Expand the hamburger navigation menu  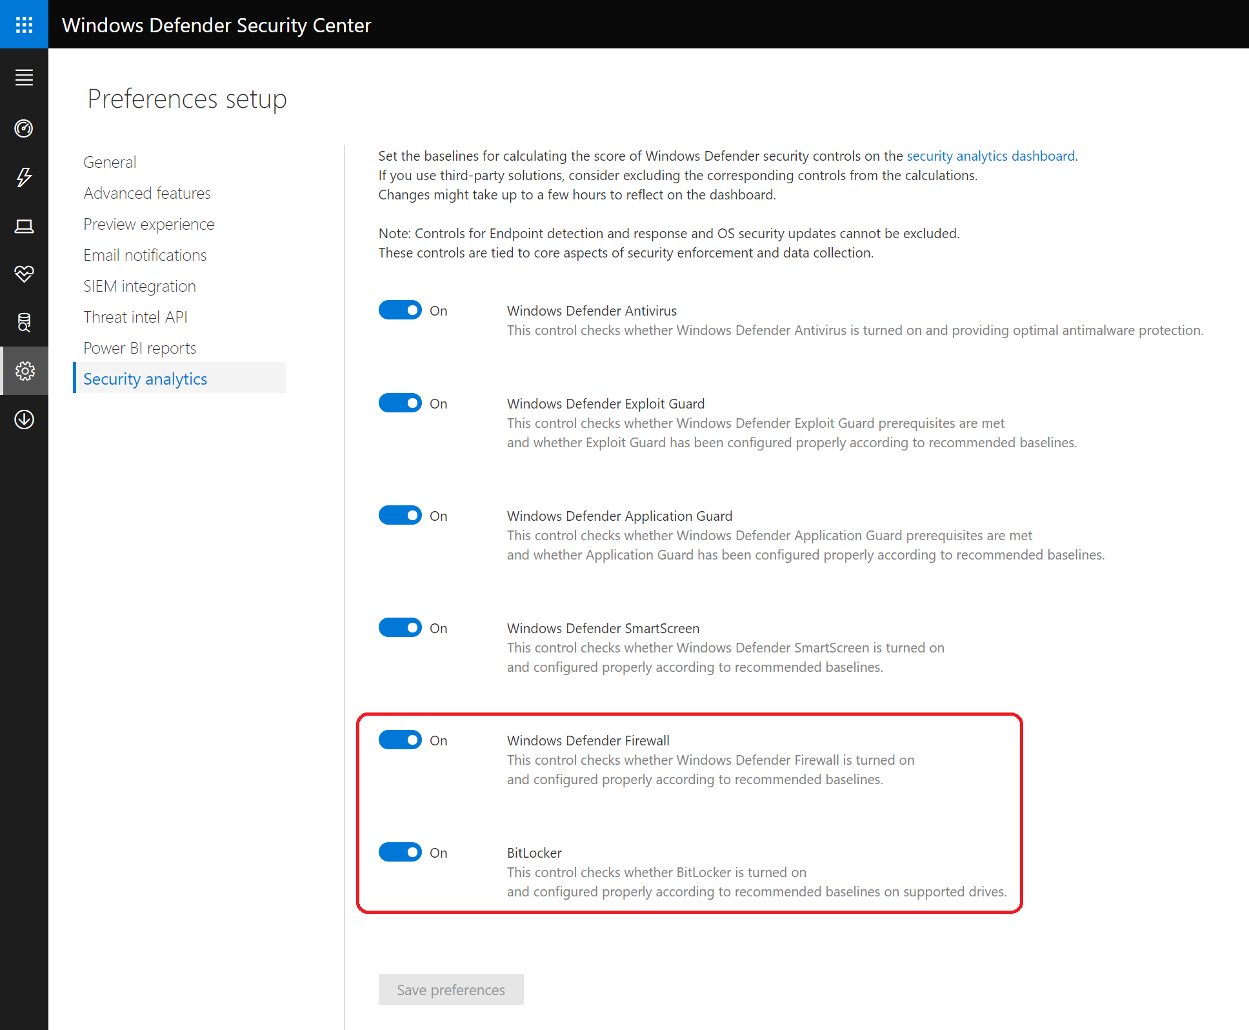click(x=24, y=77)
